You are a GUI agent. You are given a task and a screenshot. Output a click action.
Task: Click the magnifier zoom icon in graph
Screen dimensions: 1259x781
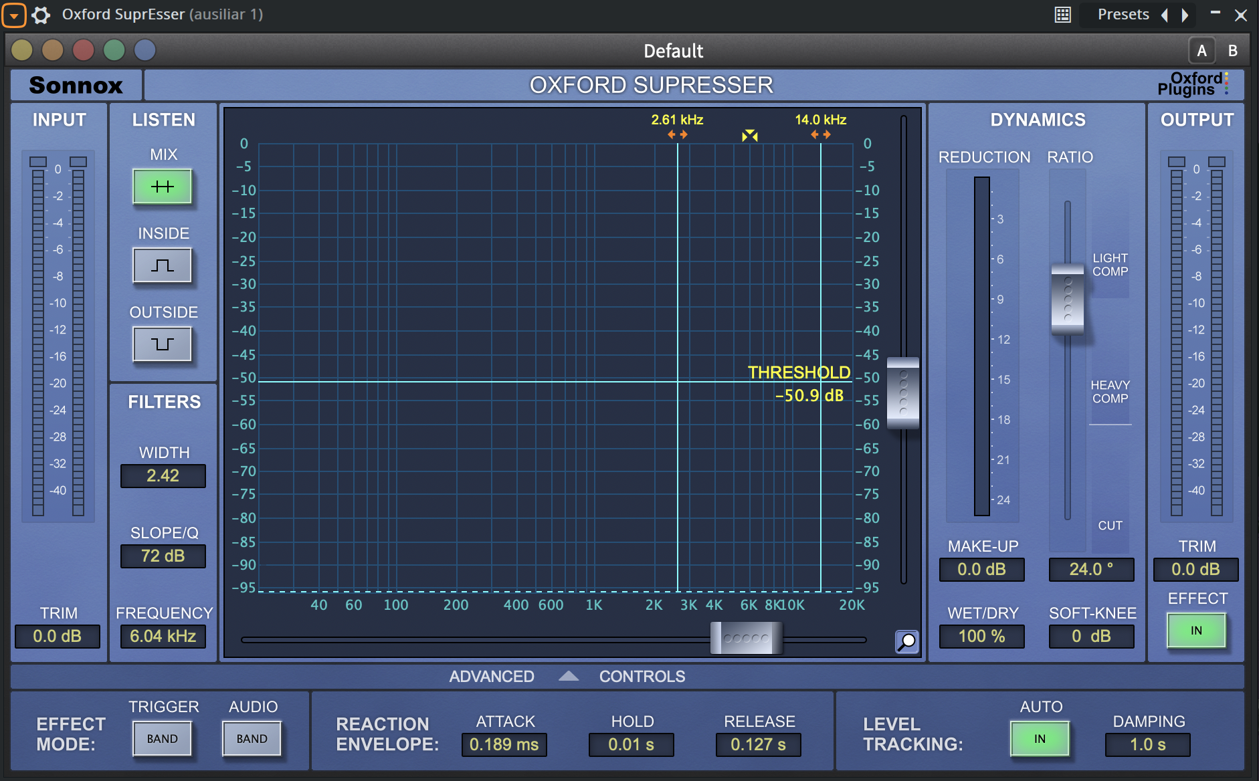click(906, 641)
